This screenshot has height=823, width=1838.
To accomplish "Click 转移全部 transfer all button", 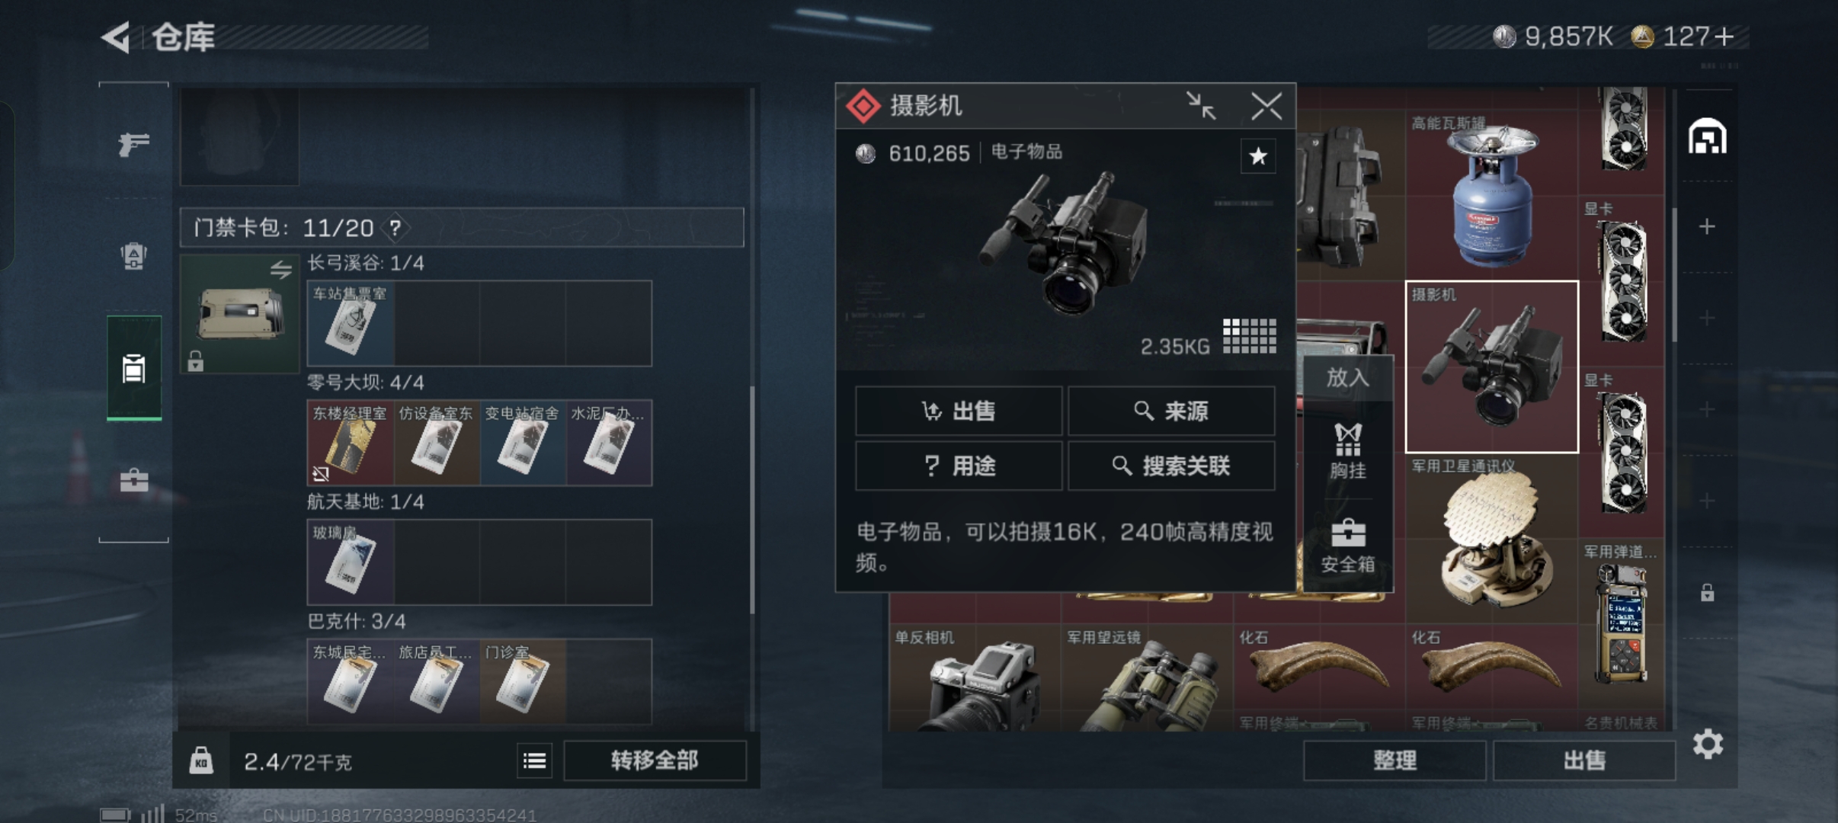I will tap(655, 761).
